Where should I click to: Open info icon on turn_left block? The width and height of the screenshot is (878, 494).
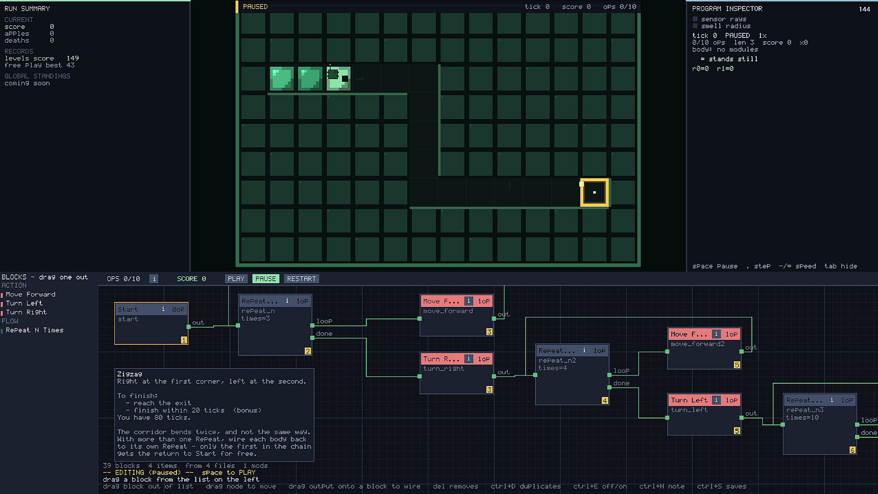[x=716, y=400]
